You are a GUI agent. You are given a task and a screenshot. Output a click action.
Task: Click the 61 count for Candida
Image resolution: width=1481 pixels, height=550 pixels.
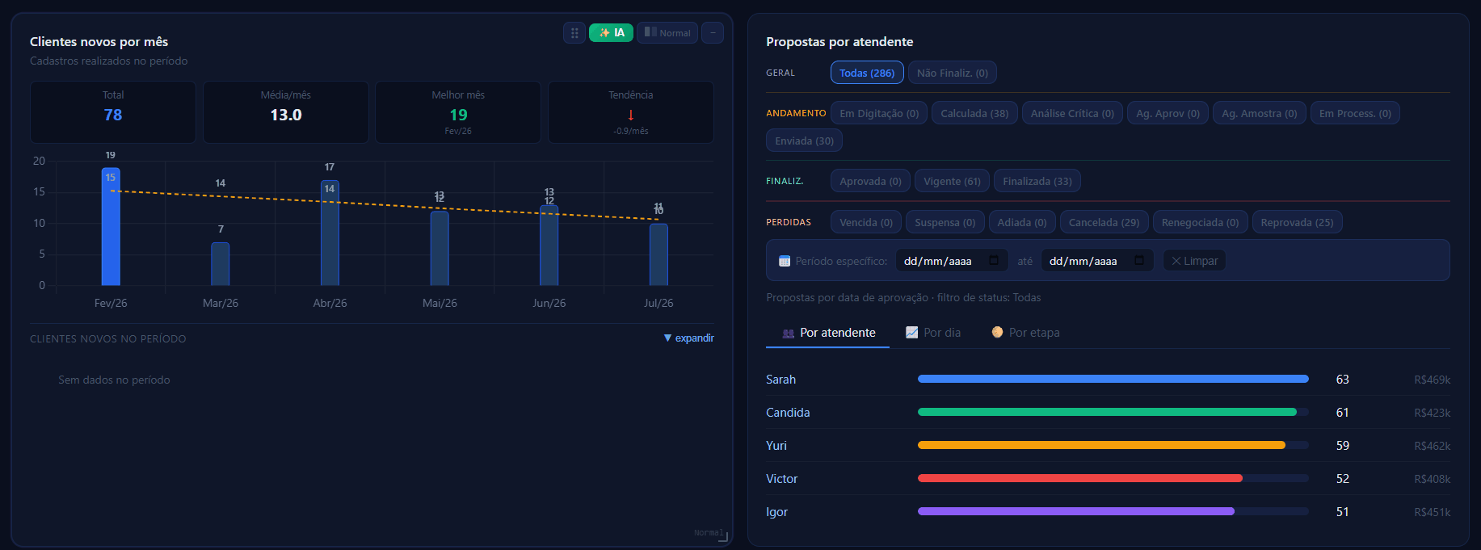pos(1342,413)
